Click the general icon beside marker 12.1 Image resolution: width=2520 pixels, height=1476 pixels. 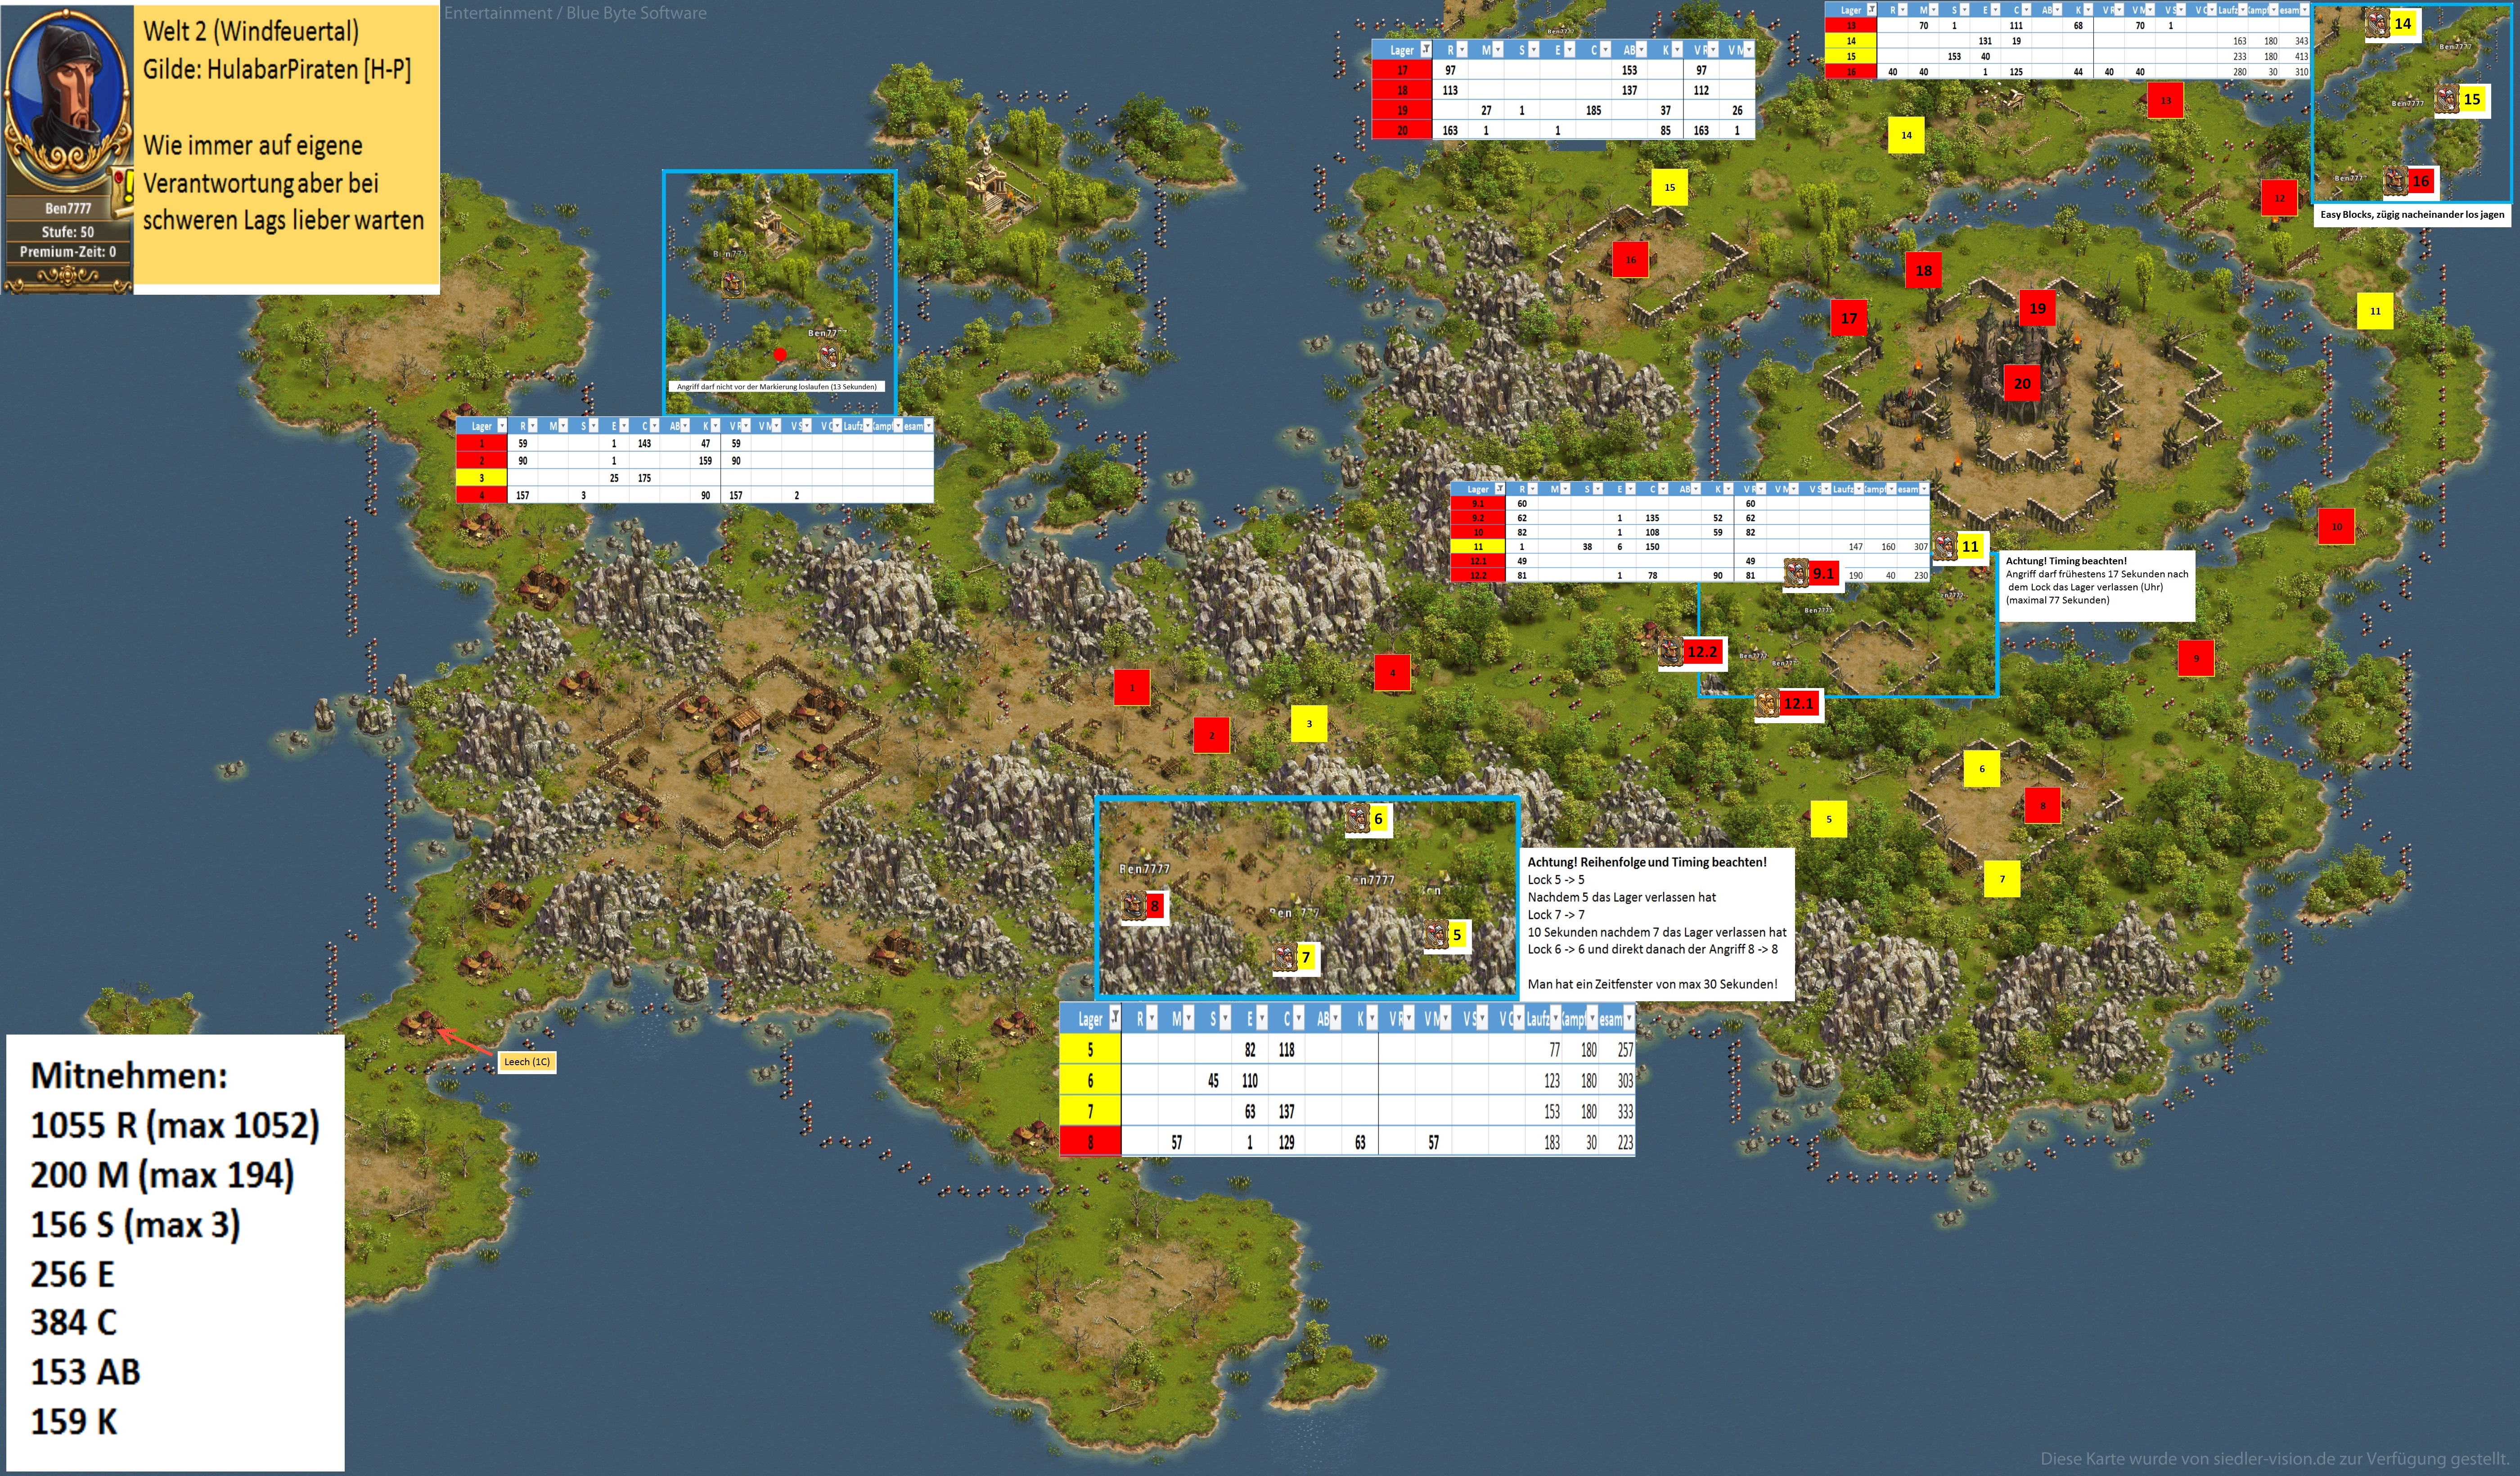1767,704
